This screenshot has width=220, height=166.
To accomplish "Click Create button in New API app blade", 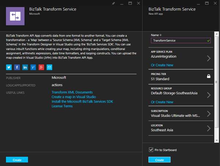I will tap(160, 160).
